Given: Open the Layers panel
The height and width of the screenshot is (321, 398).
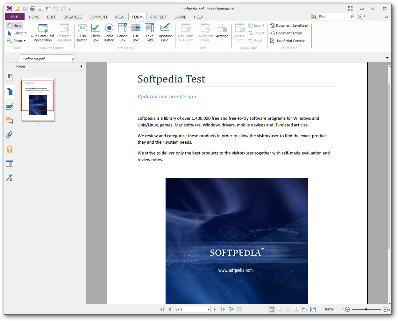Looking at the screenshot, I should click(10, 106).
